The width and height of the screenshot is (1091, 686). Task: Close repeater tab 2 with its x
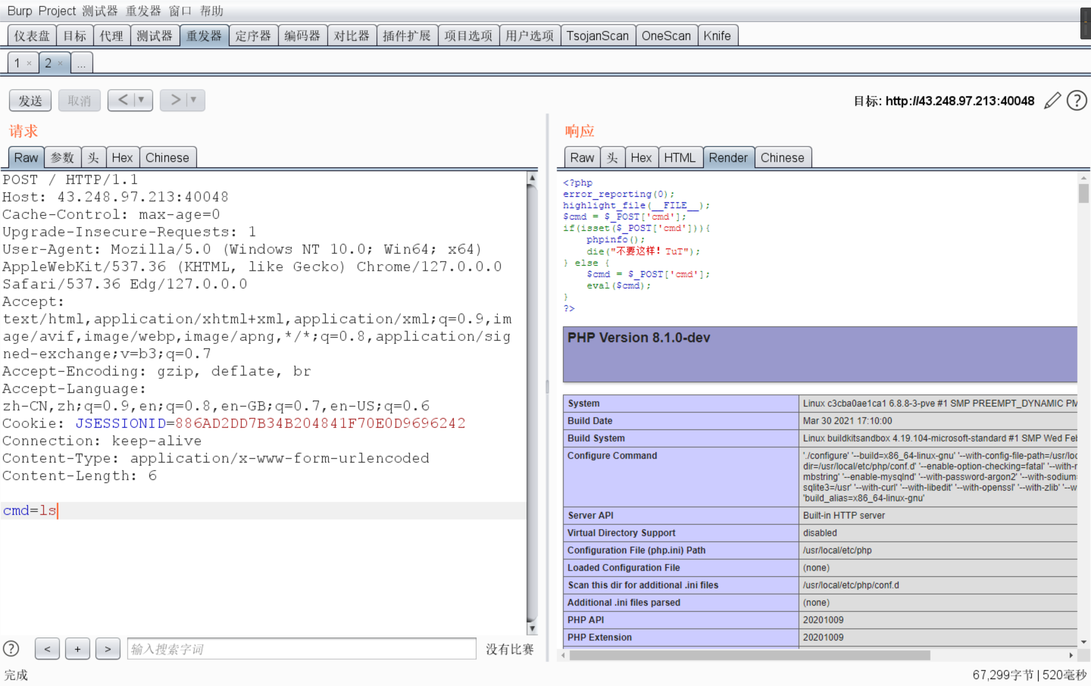(x=60, y=63)
